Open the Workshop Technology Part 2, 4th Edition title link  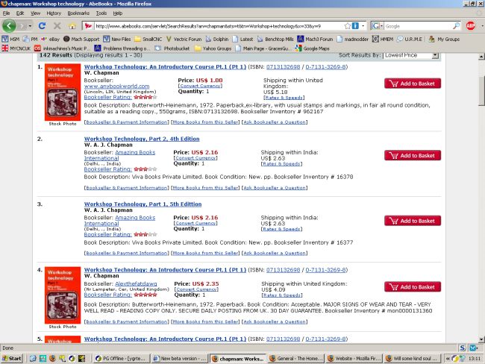(142, 139)
